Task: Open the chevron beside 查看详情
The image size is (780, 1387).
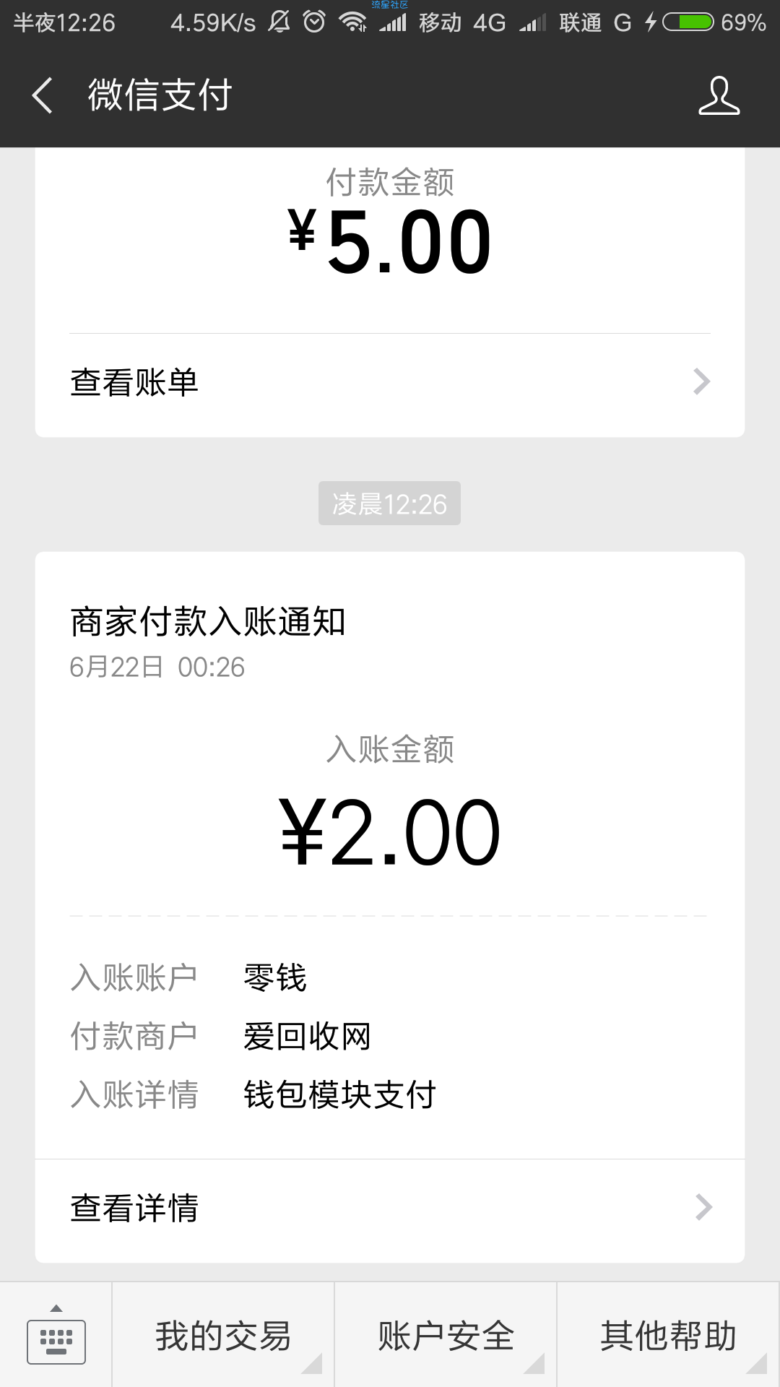Action: (x=704, y=1207)
